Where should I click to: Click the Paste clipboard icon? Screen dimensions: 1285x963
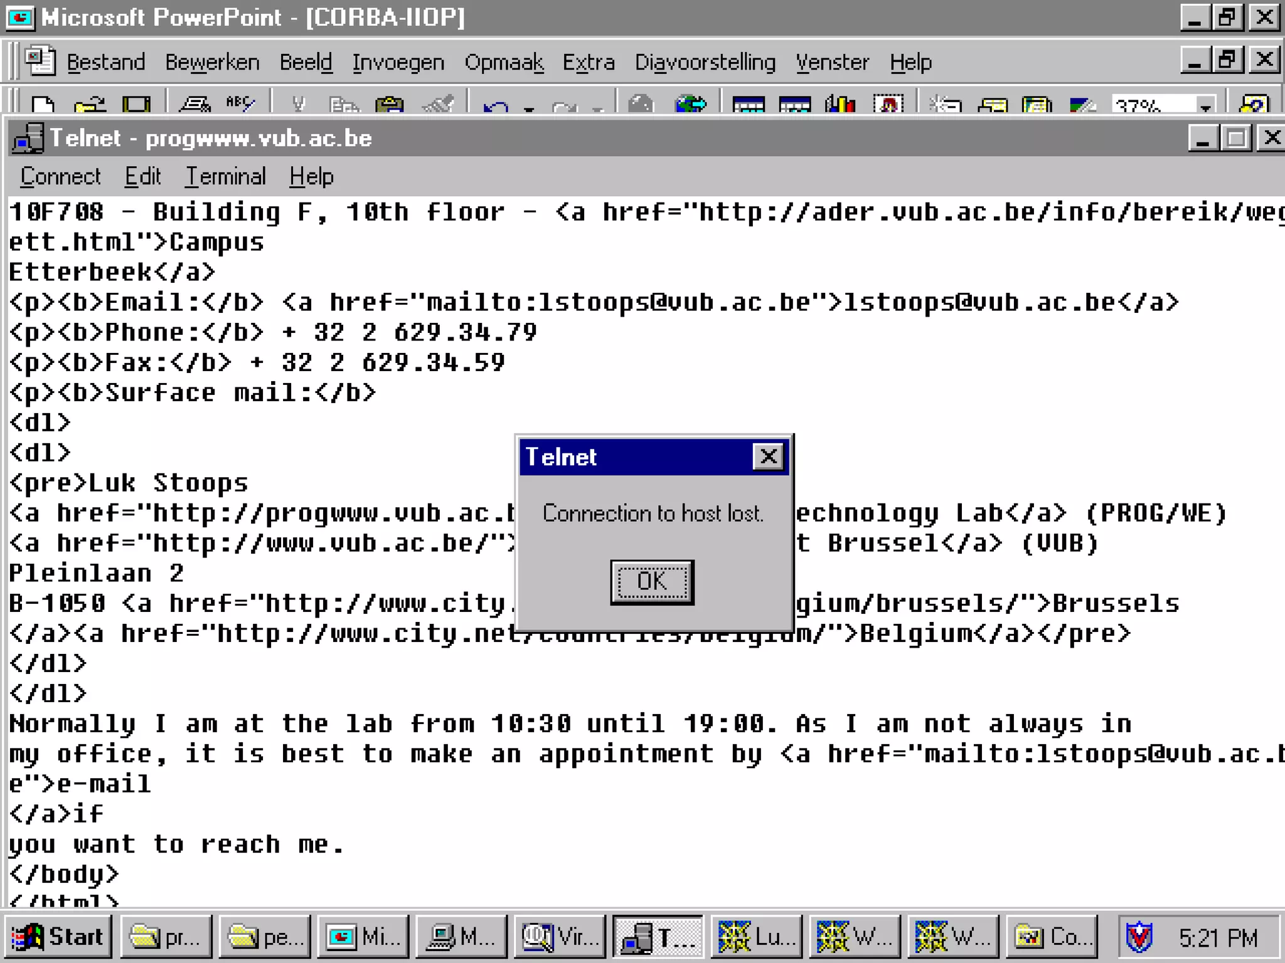point(390,105)
